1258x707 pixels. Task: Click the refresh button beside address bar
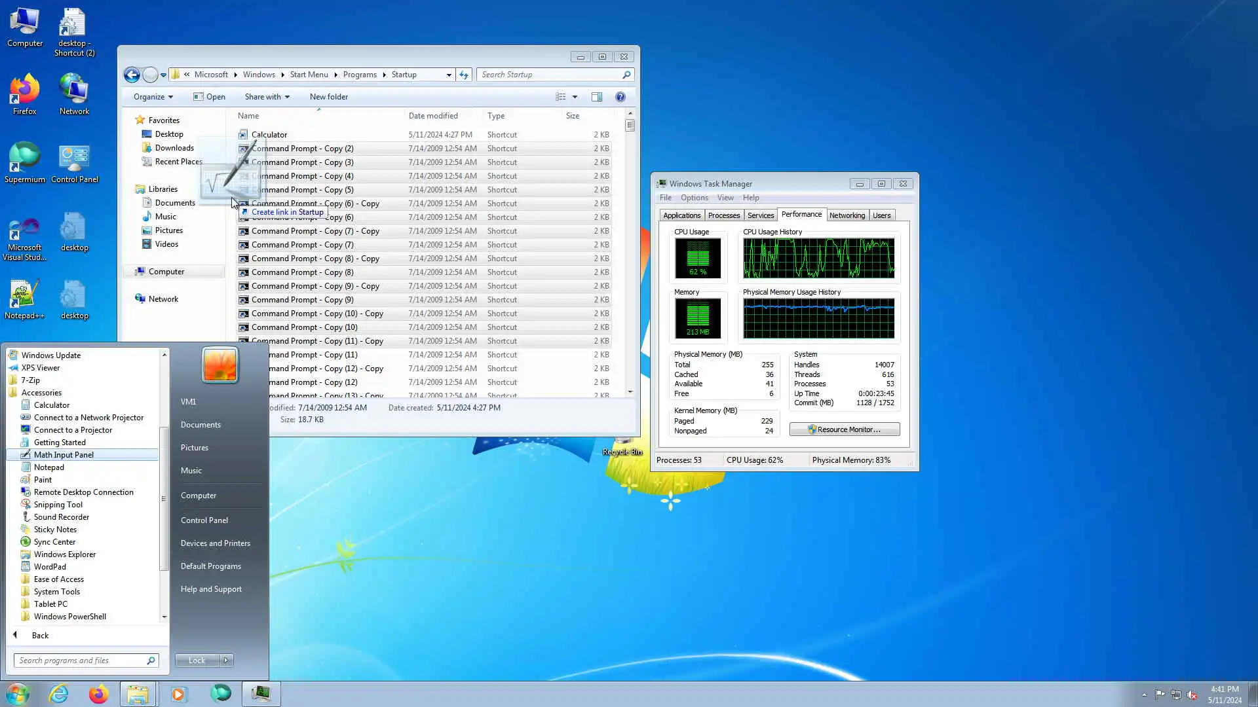[464, 75]
